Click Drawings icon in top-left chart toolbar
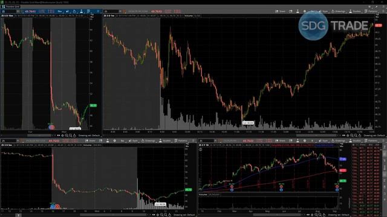The width and height of the screenshot is (387, 217). 74,11
